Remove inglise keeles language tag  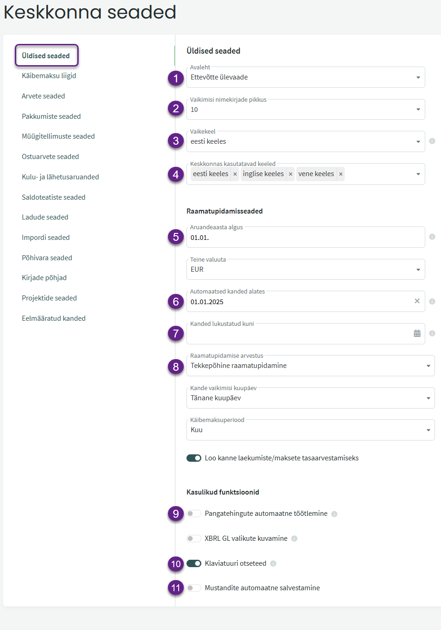click(291, 174)
